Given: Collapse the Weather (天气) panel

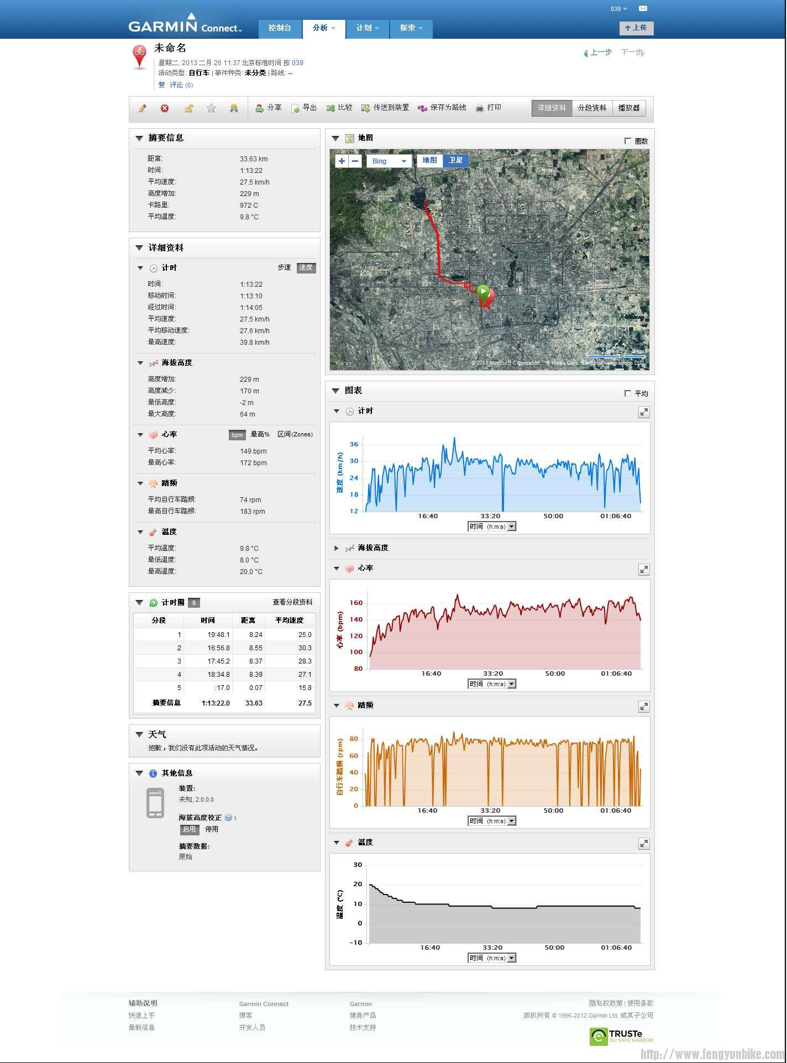Looking at the screenshot, I should (139, 735).
